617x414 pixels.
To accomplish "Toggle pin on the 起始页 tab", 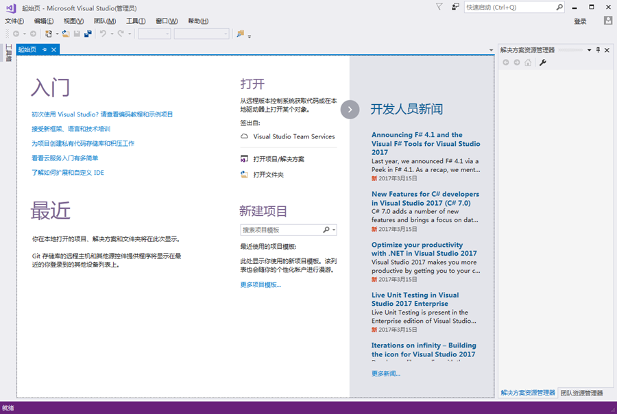I will pyautogui.click(x=45, y=49).
